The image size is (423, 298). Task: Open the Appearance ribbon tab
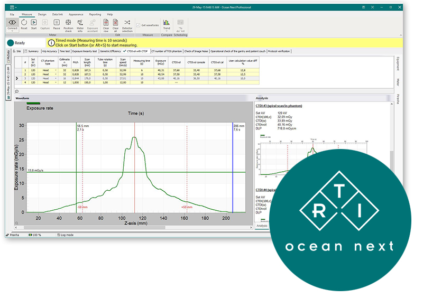pos(76,14)
